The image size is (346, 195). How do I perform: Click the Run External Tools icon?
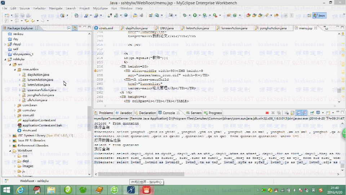(215, 15)
